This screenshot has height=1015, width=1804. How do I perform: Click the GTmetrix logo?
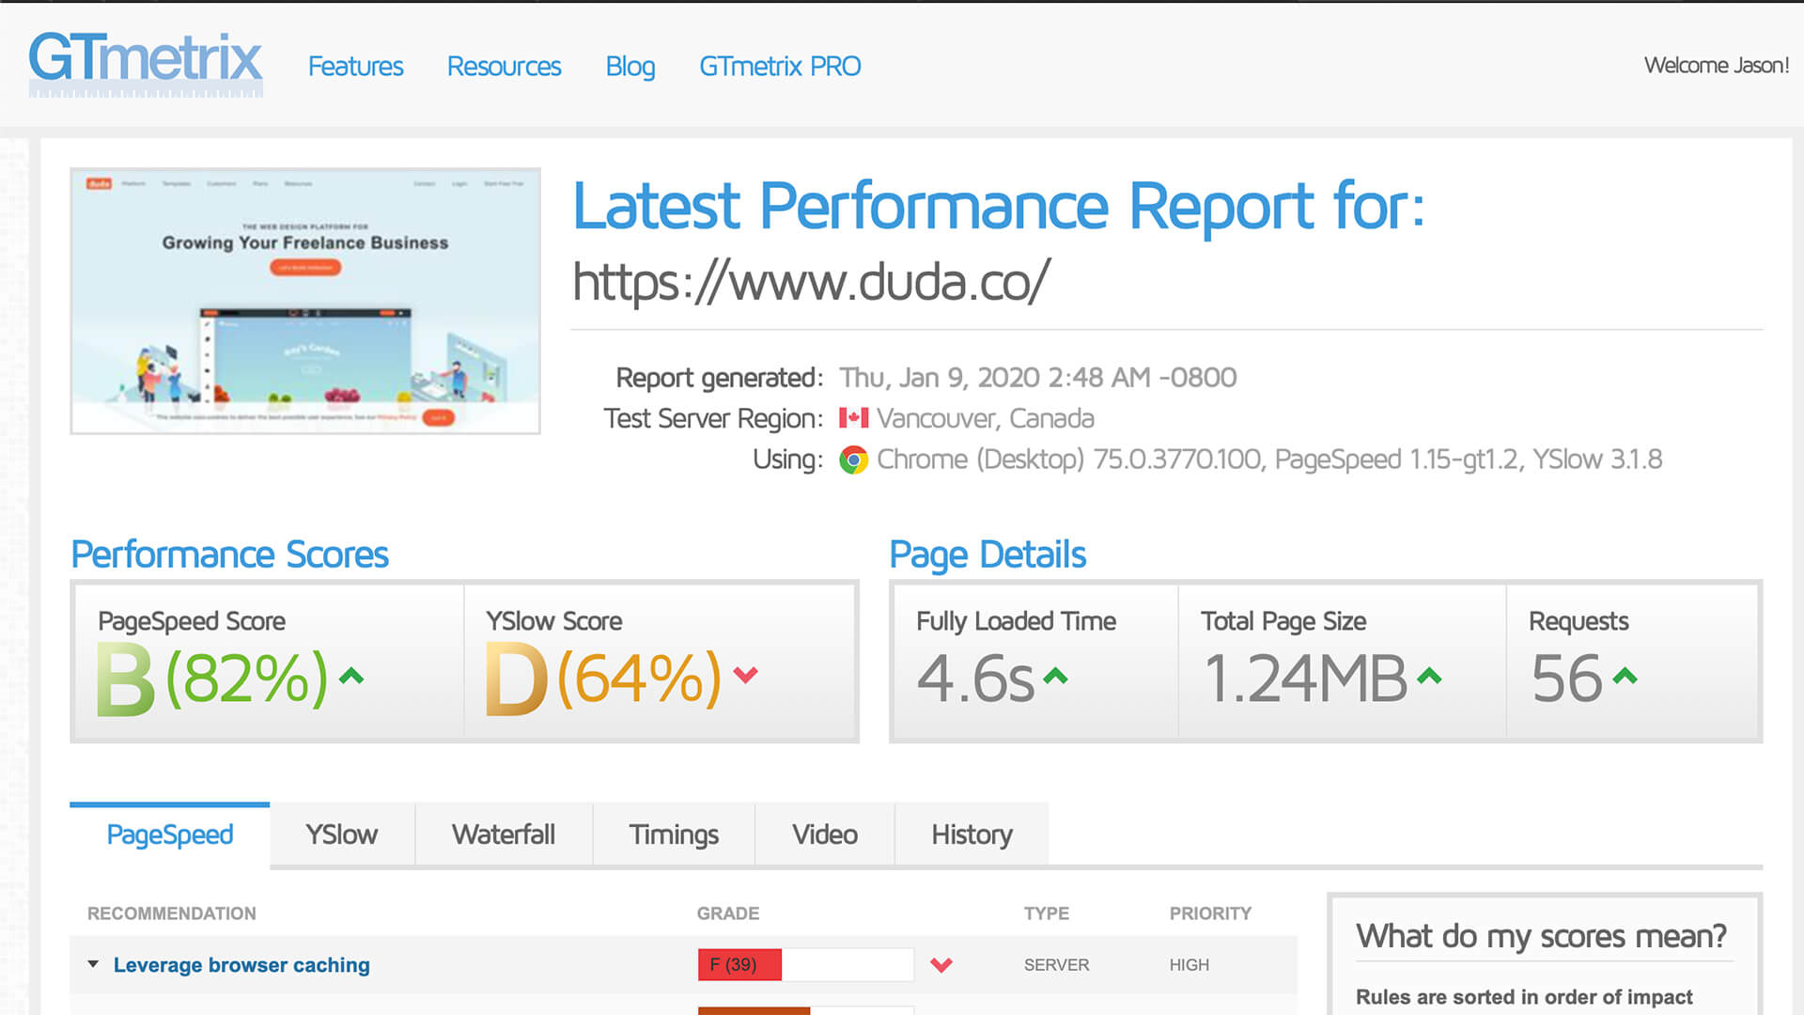click(146, 64)
